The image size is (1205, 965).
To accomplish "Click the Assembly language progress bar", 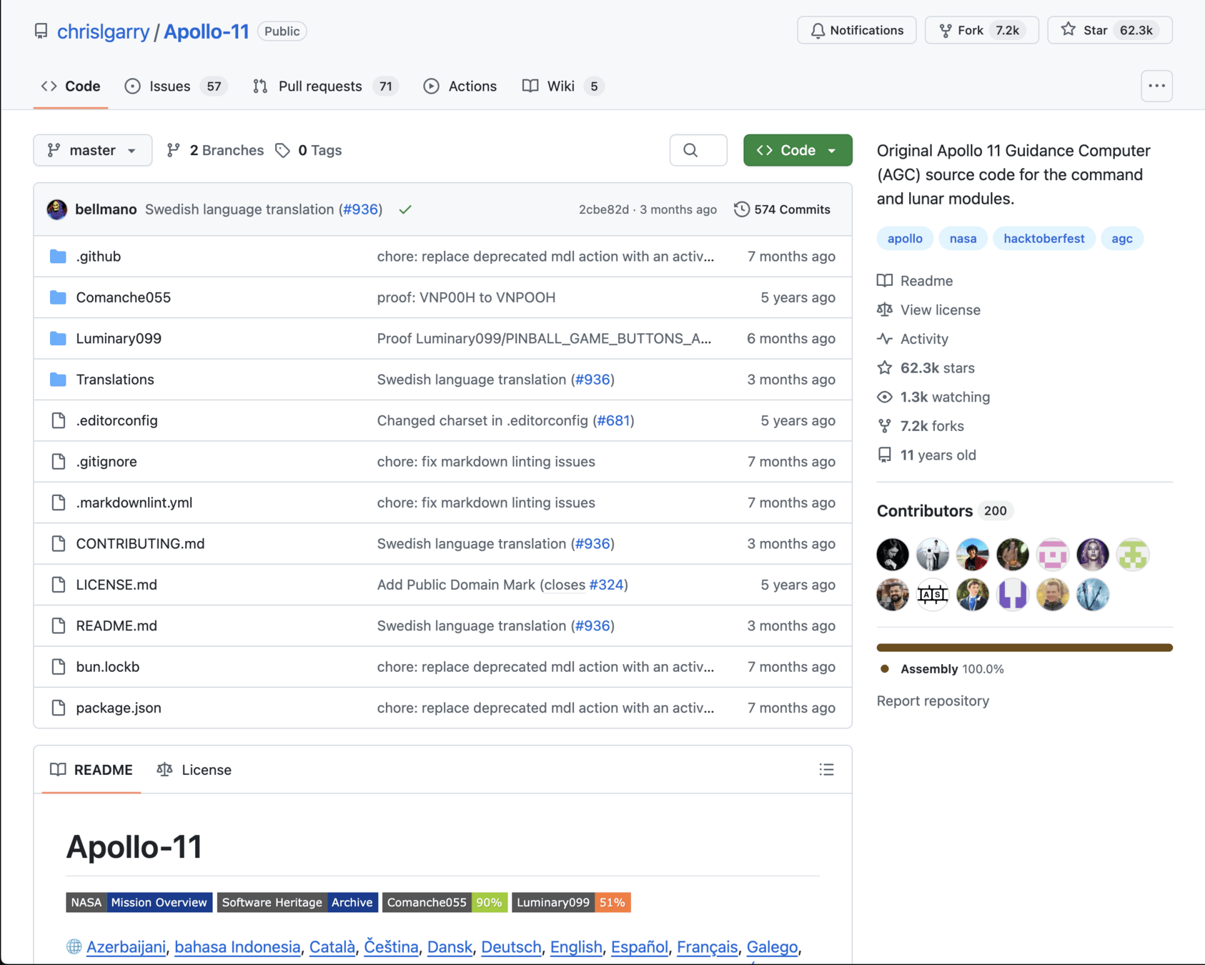I will tap(1024, 648).
